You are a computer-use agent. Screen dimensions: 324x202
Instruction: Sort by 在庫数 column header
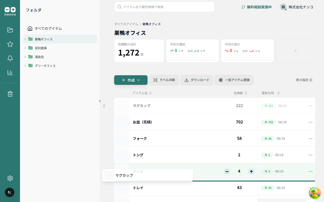point(240,93)
